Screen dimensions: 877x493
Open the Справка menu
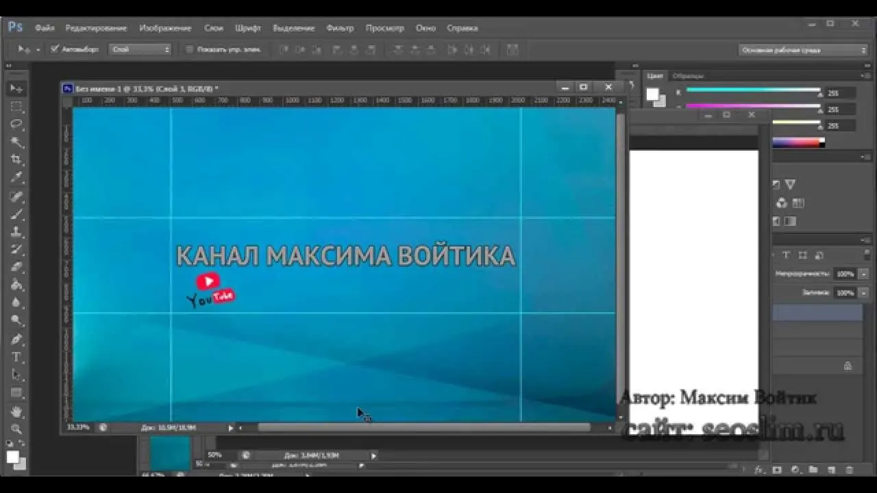[x=462, y=28]
